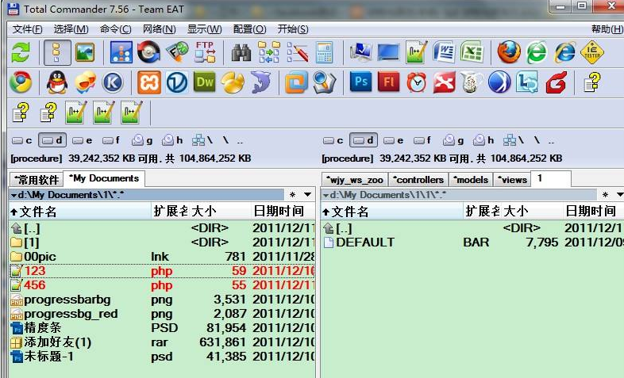Click the FTP connect icon
624x378 pixels.
click(x=205, y=52)
